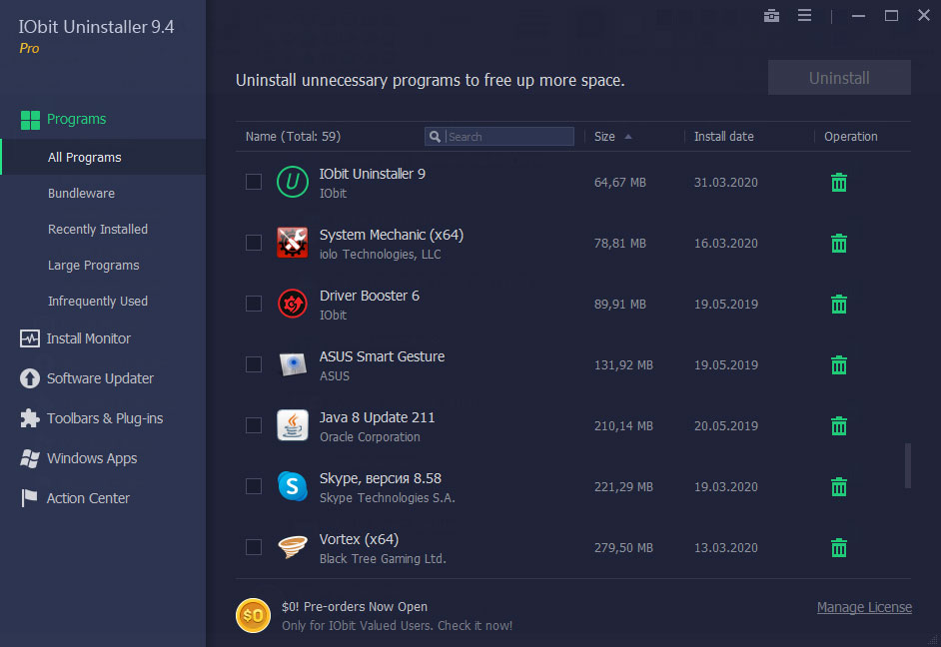The width and height of the screenshot is (941, 647).
Task: Click the Windows Apps flag icon
Action: click(29, 458)
